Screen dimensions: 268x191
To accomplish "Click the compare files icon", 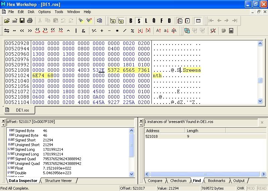I will [x=187, y=31].
